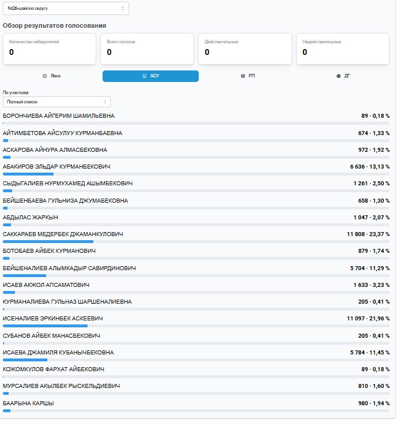The width and height of the screenshot is (401, 422).
Task: Select the 'Всего голосов' summary card
Action: tap(147, 48)
